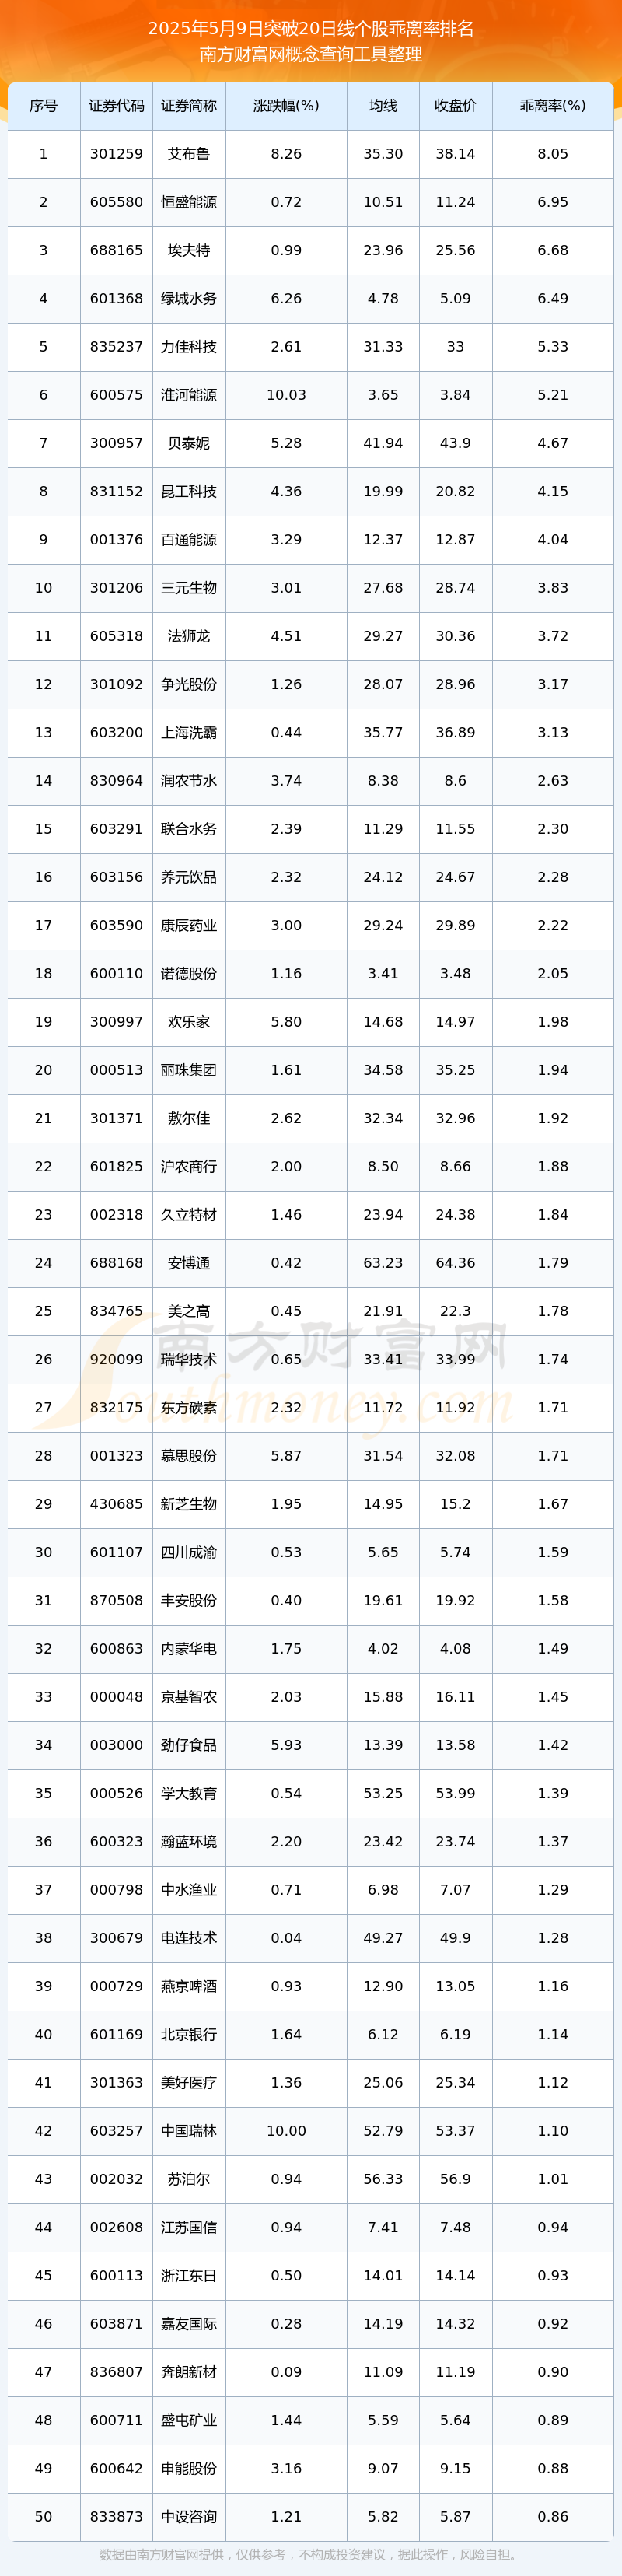The width and height of the screenshot is (622, 2576).
Task: Select stock name 内蒙华电
Action: pos(189,1648)
